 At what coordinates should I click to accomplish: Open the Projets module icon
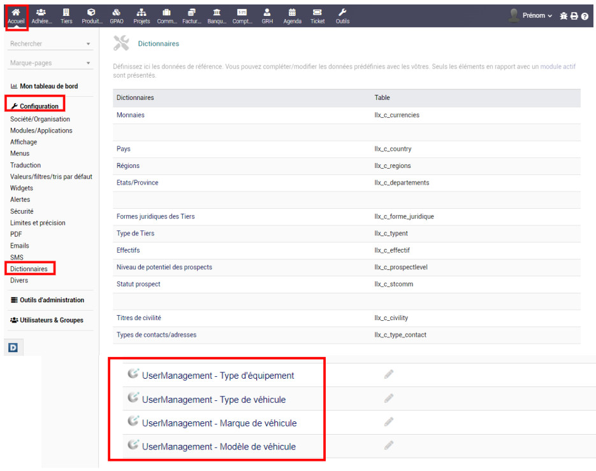[x=142, y=15]
